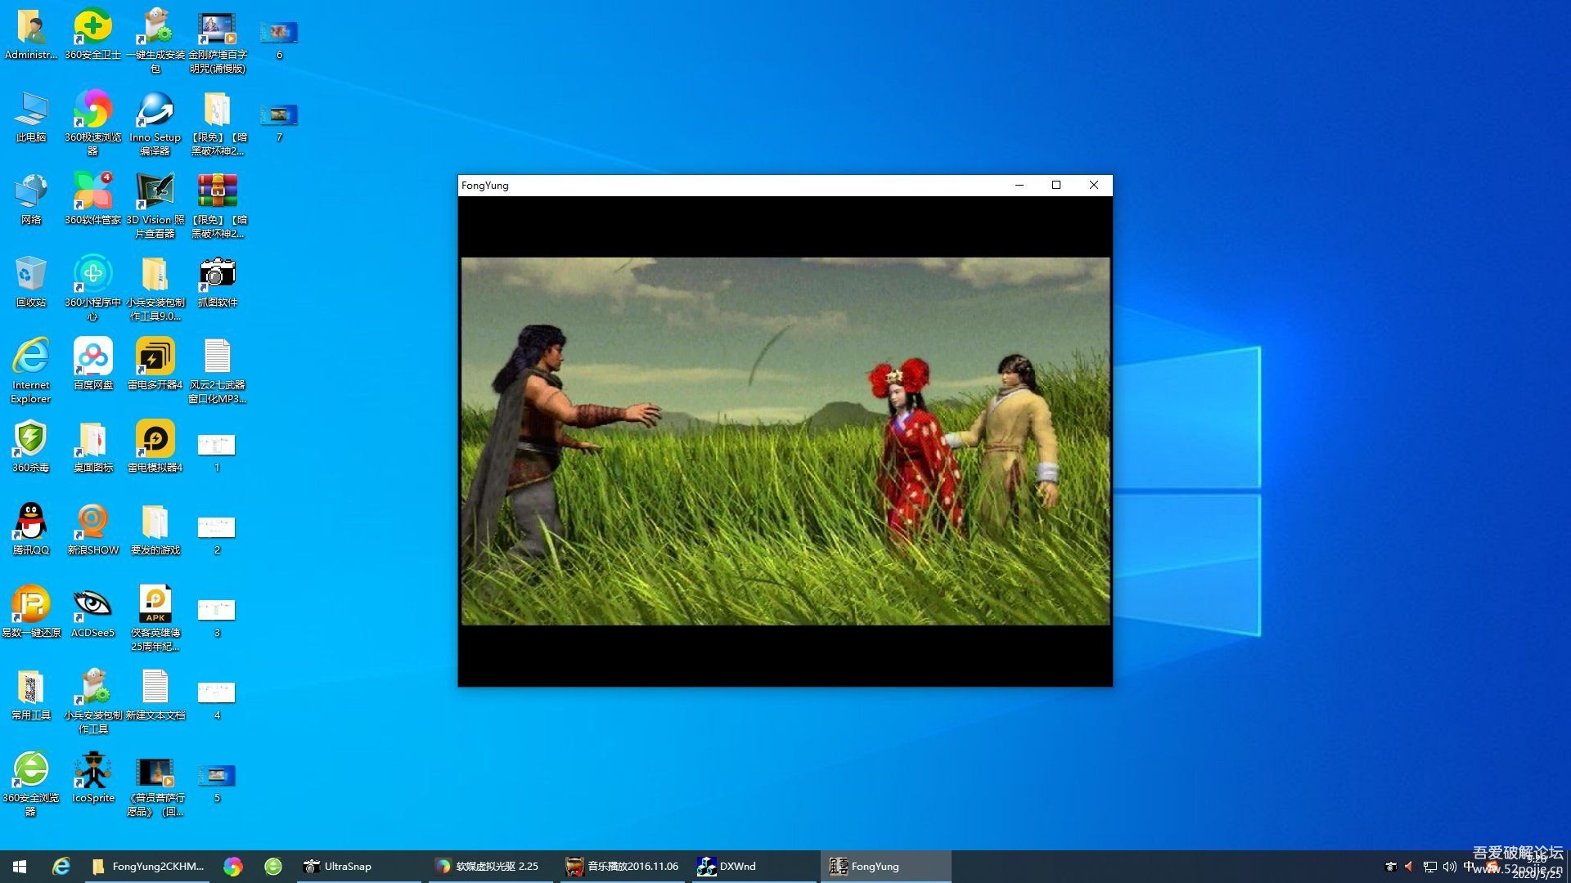Click the camera icon in system tray
1571x883 pixels.
click(1390, 867)
